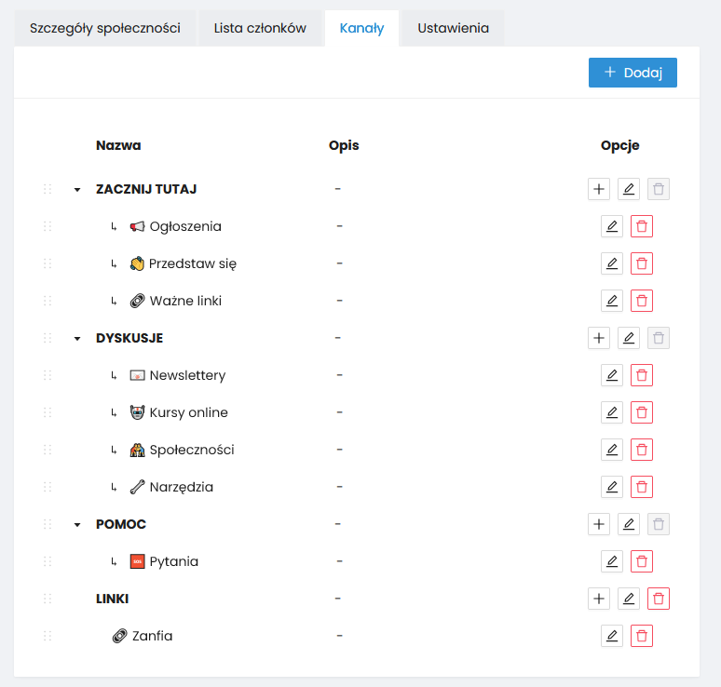Collapse the DYSKUSJE category

(x=77, y=339)
